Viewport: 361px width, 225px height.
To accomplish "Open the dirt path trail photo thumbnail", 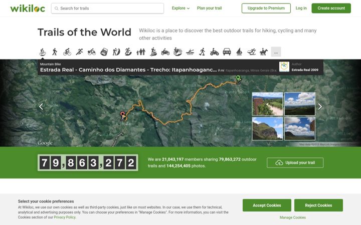I will pos(268,104).
